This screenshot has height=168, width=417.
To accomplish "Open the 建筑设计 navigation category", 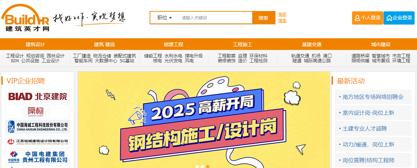I will point(35,44).
